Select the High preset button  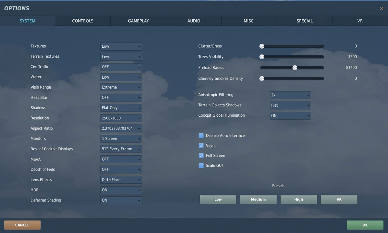click(x=298, y=199)
